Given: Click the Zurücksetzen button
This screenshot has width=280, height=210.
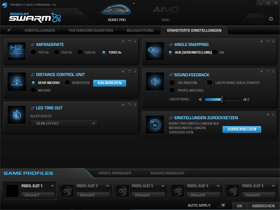Looking at the screenshot, I should point(242,129).
